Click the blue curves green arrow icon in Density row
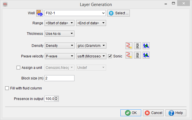Viewport: 192px width, 120px height. [x=146, y=46]
